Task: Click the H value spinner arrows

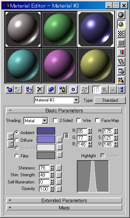Action: click(116, 131)
